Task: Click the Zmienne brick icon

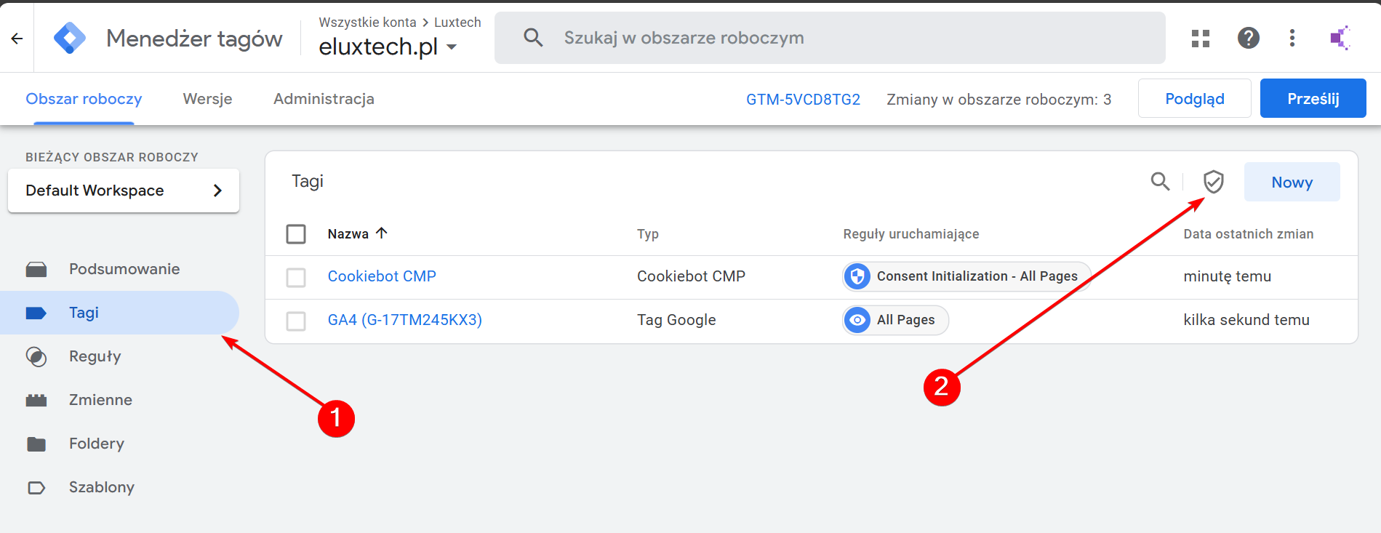Action: 36,400
